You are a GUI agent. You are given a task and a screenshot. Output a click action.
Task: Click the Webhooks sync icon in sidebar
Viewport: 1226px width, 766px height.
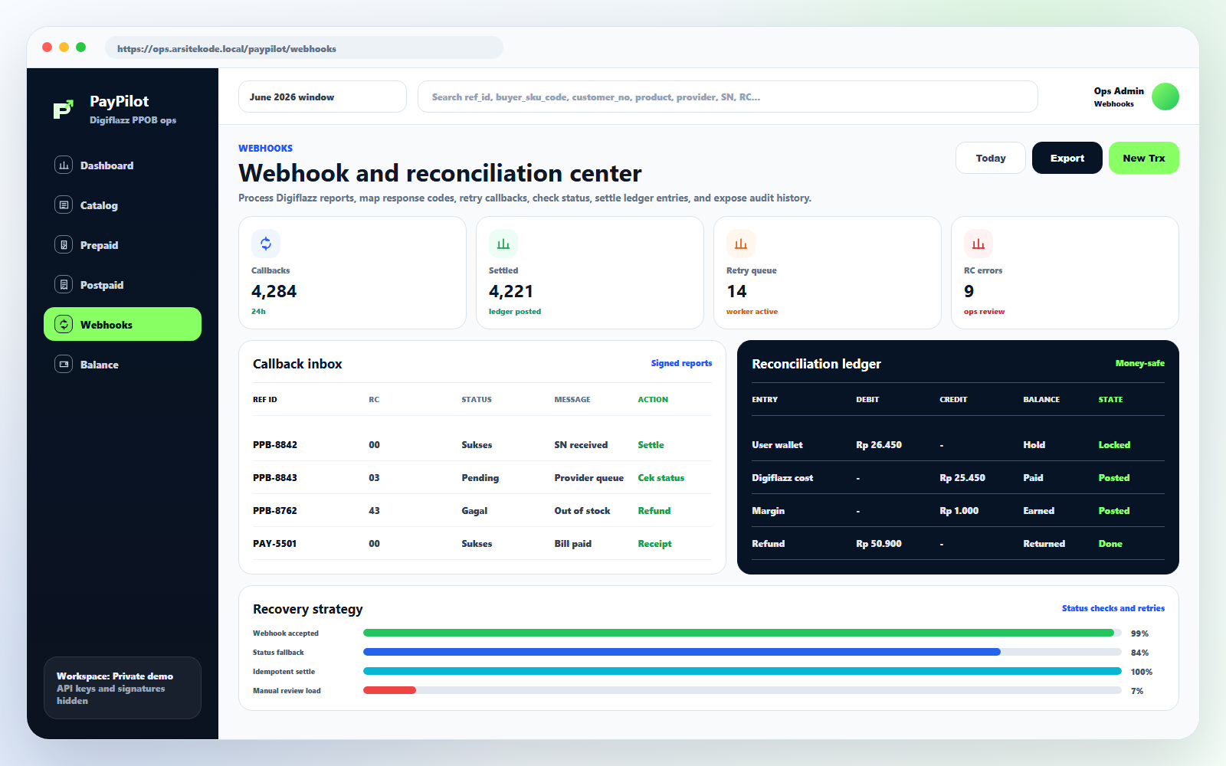64,324
